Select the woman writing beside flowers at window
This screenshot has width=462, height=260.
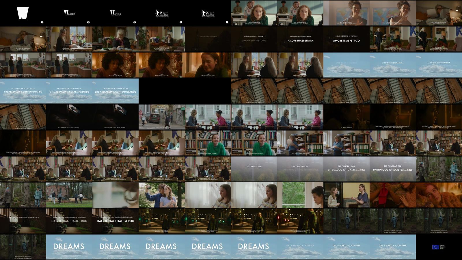[69, 39]
